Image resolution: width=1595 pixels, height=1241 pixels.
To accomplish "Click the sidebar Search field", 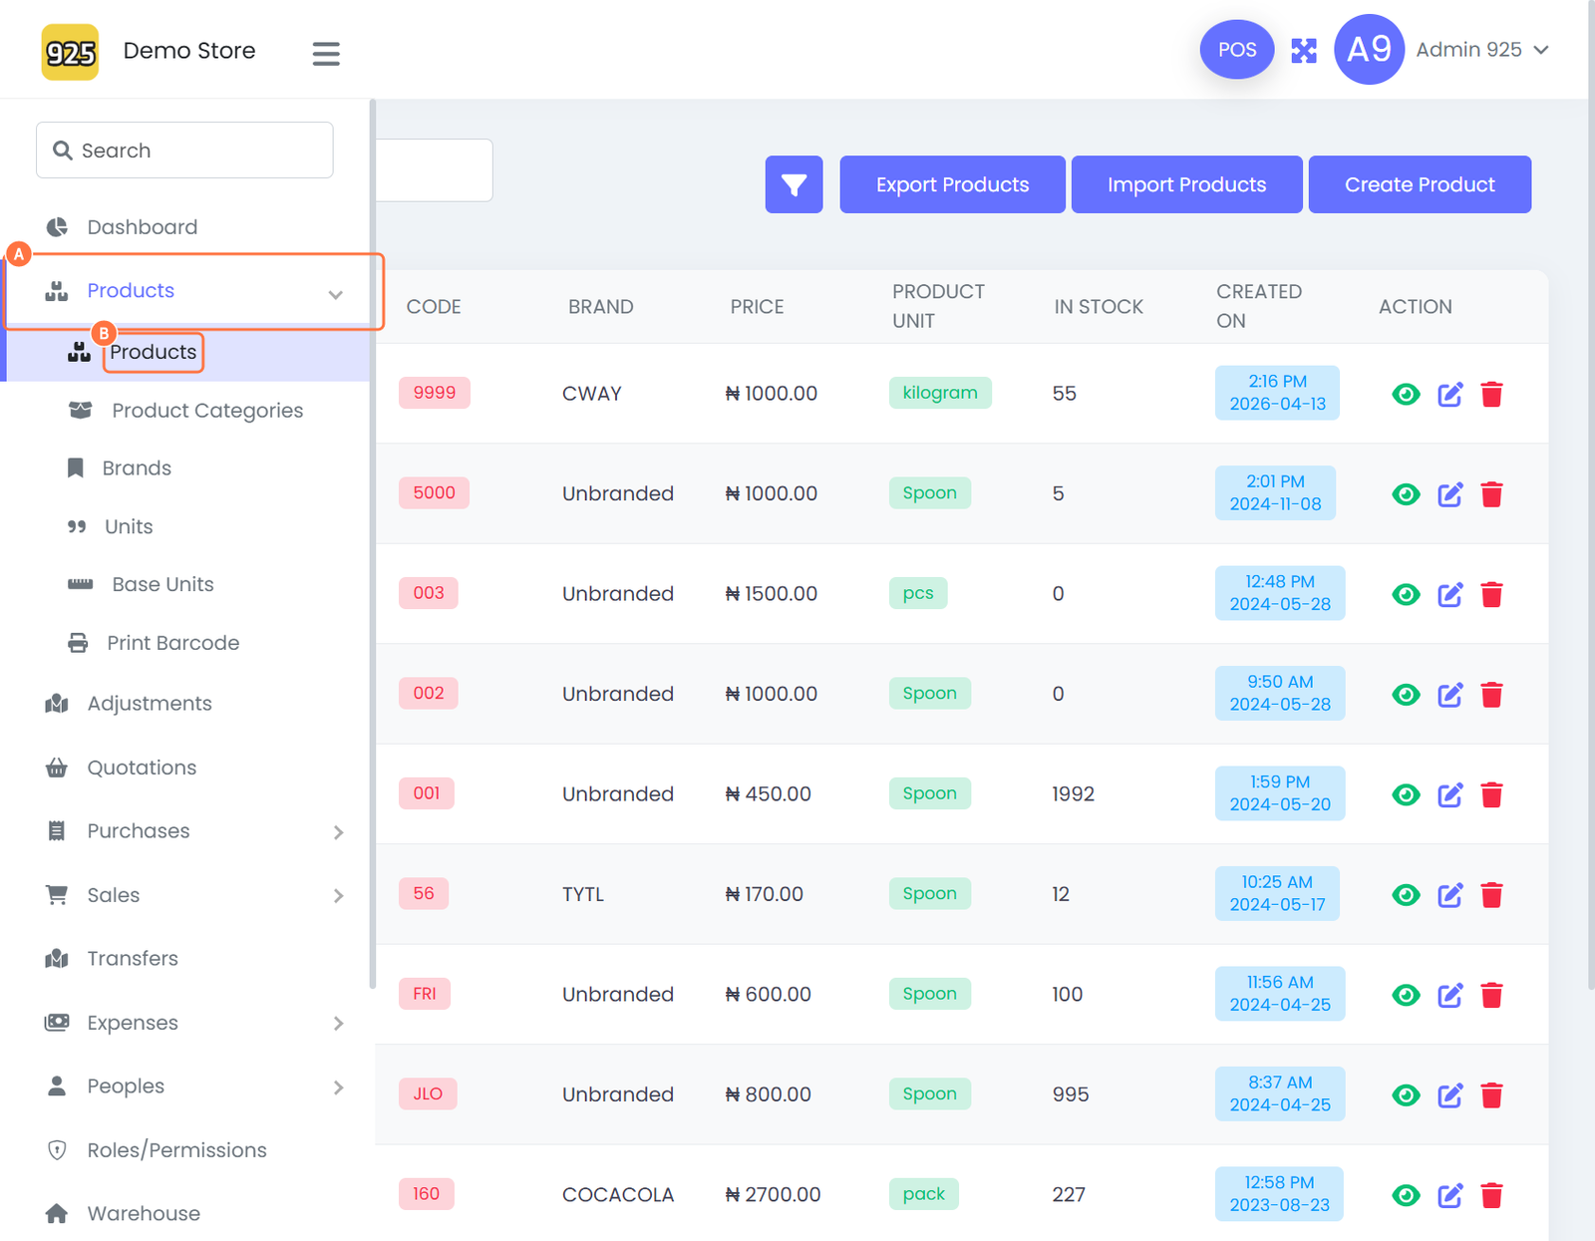I will point(184,151).
